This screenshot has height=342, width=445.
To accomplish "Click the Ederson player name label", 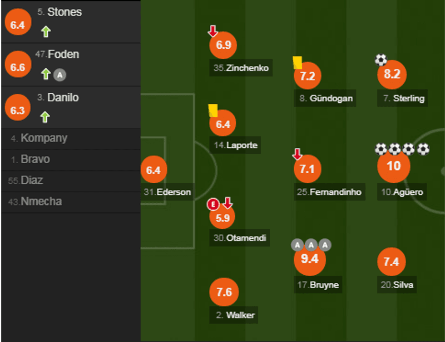I will click(168, 192).
